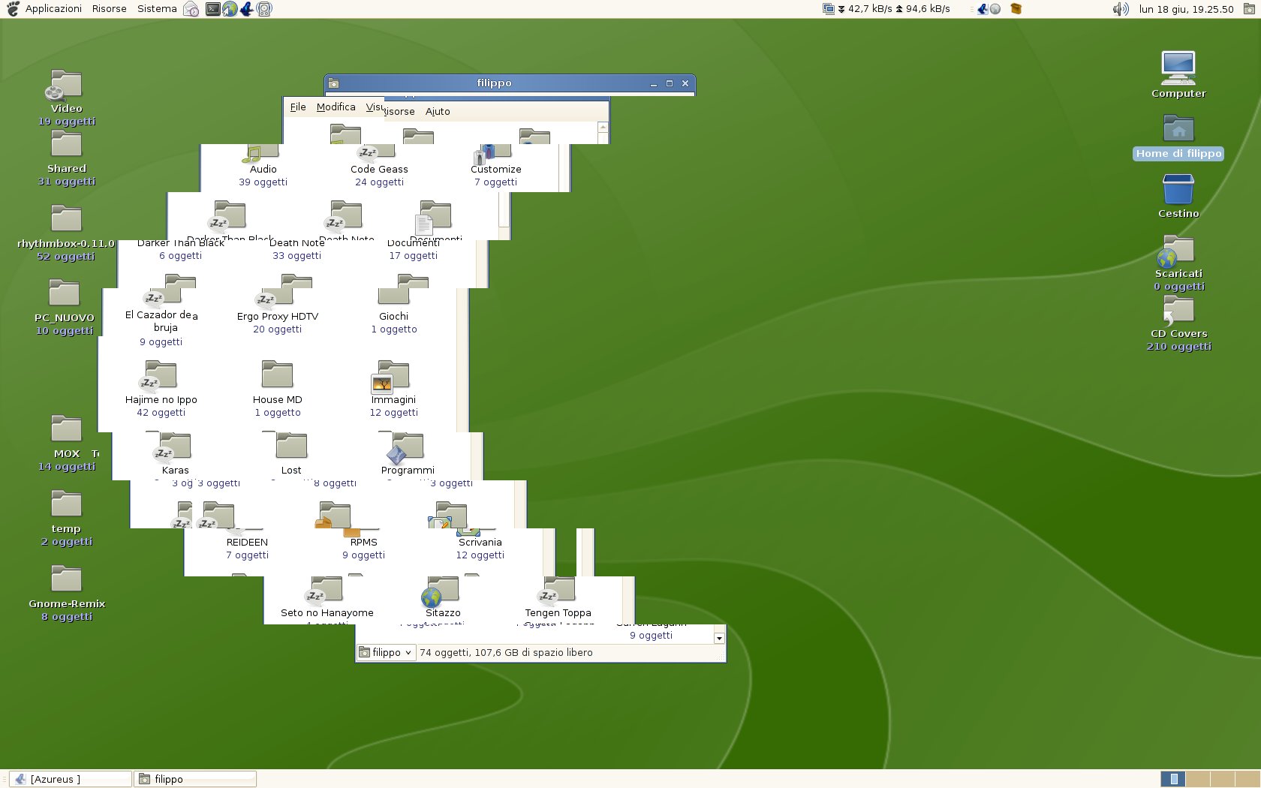Open the Modifica menu in file manager
The width and height of the screenshot is (1261, 788).
click(336, 107)
